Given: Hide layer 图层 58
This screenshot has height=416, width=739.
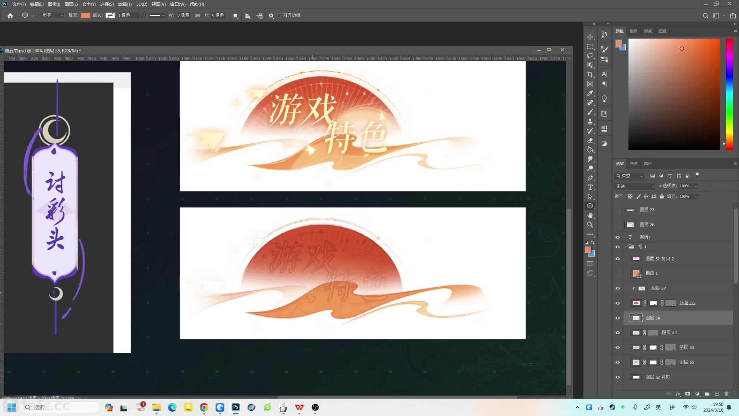Looking at the screenshot, I should [x=618, y=318].
